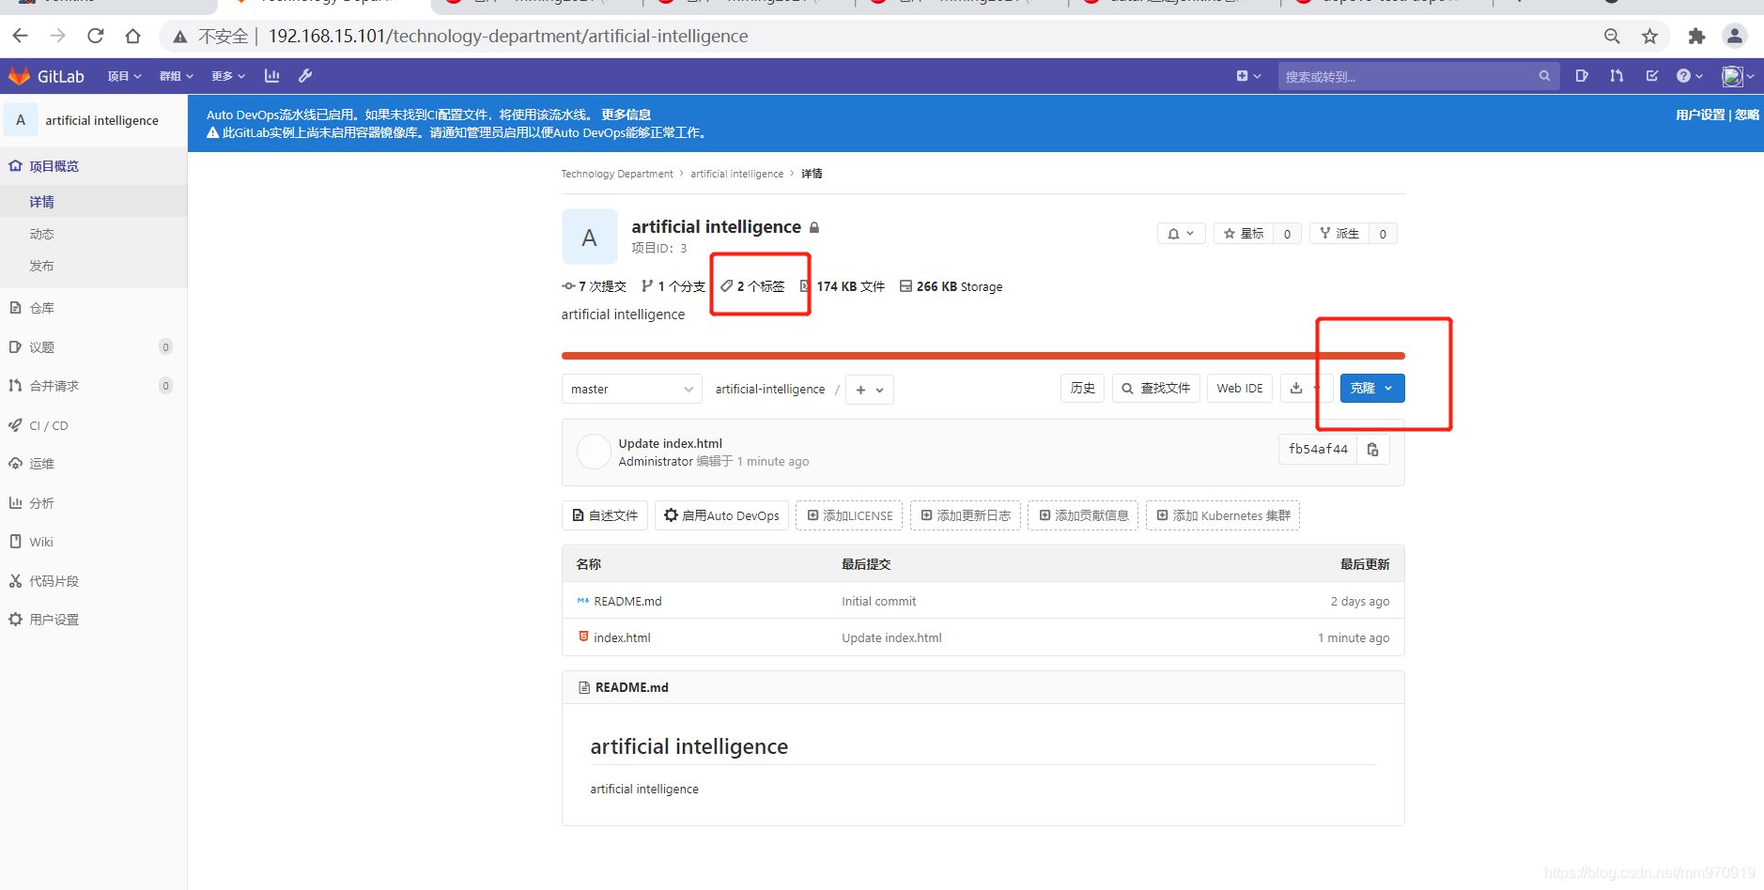Open the issues icon in top navbar
This screenshot has width=1764, height=890.
[x=1582, y=76]
